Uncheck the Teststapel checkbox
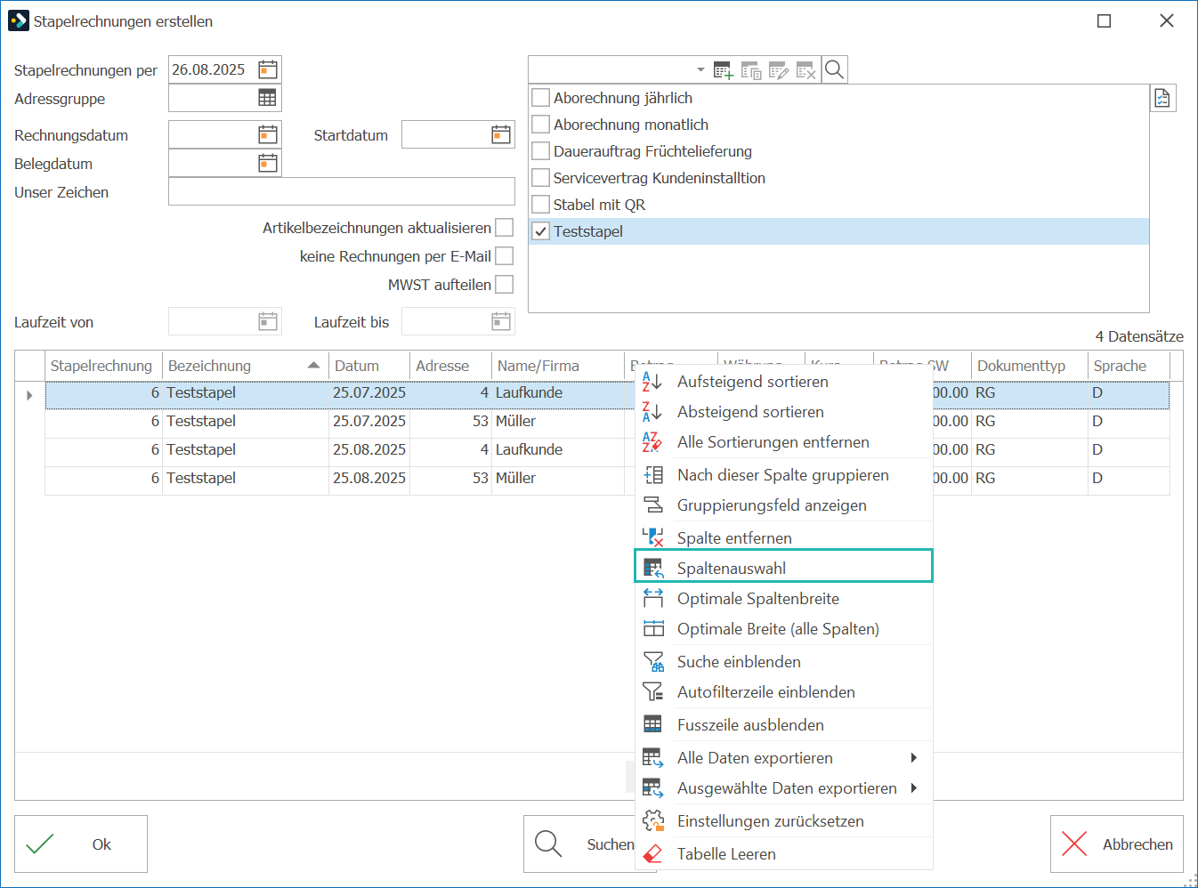The image size is (1198, 888). click(x=540, y=231)
